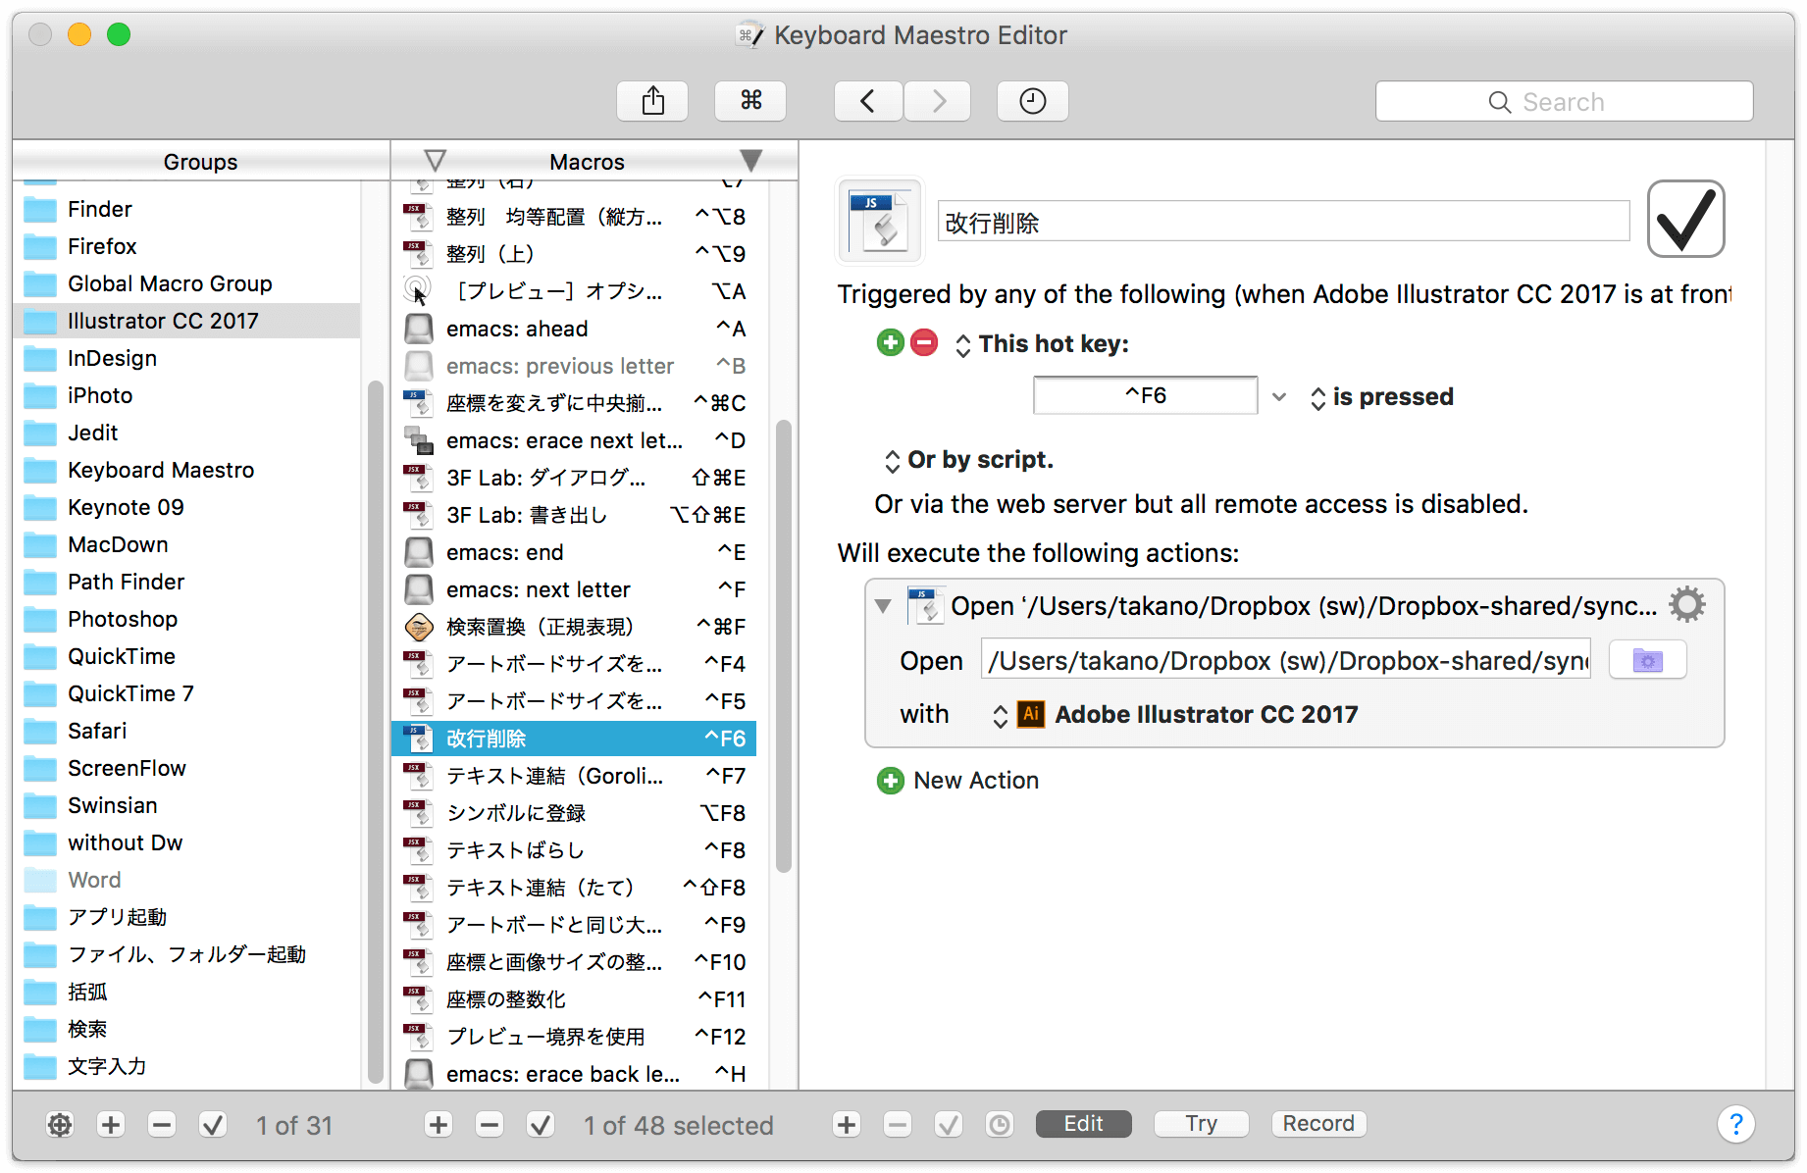This screenshot has height=1173, width=1807.
Task: Select the Global Macro Group
Action: point(186,283)
